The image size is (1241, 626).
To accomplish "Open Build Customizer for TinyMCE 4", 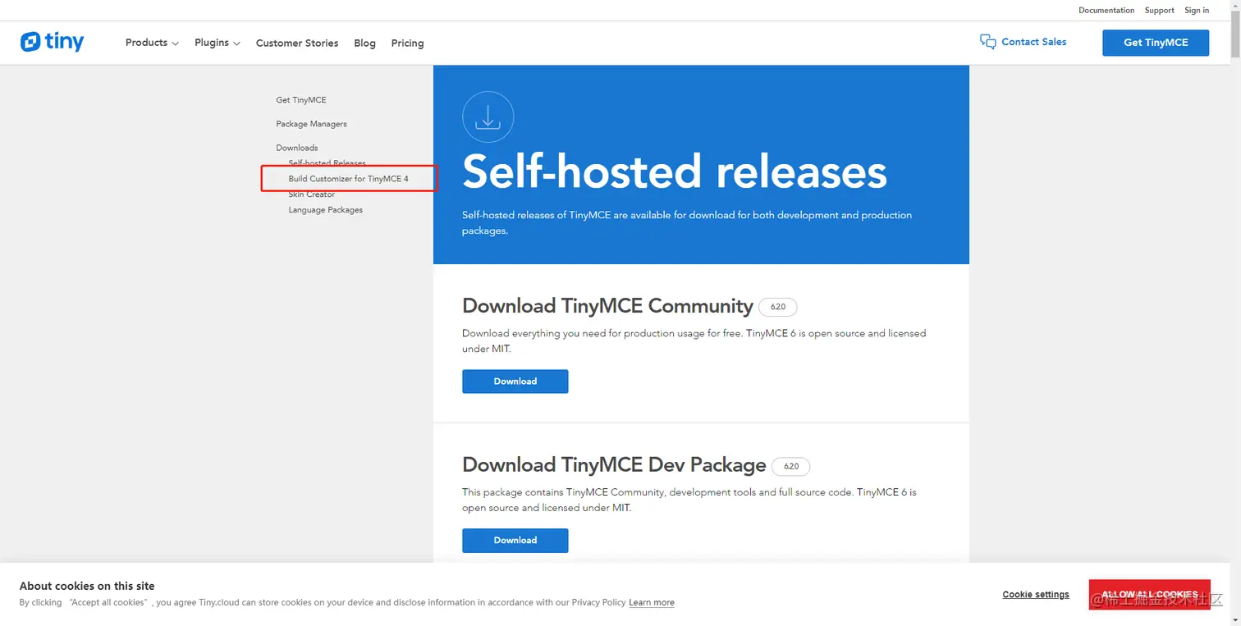I will pyautogui.click(x=348, y=179).
